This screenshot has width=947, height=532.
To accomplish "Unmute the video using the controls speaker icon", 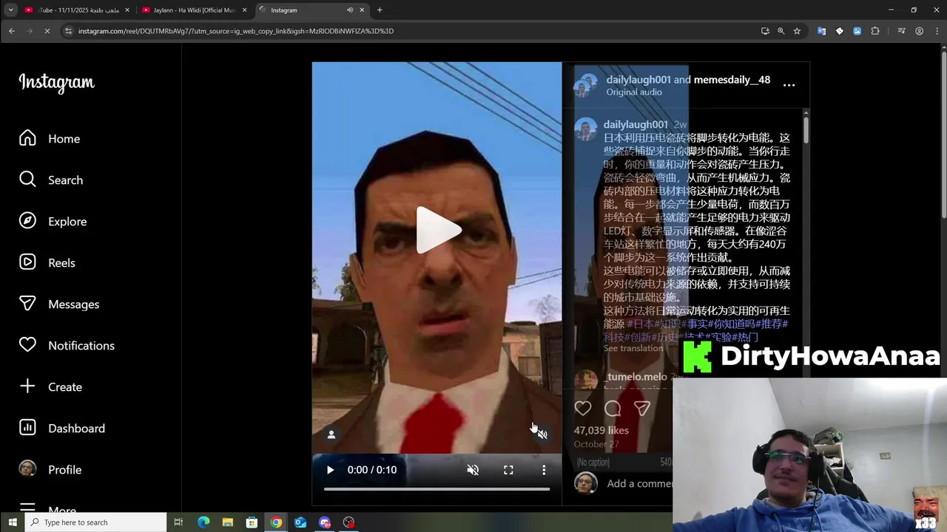I will tap(473, 470).
